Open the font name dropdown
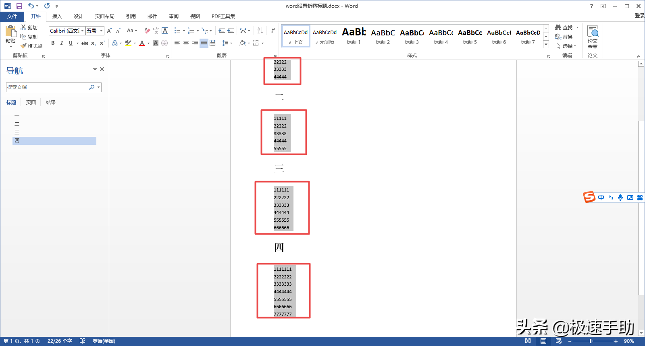 click(83, 31)
